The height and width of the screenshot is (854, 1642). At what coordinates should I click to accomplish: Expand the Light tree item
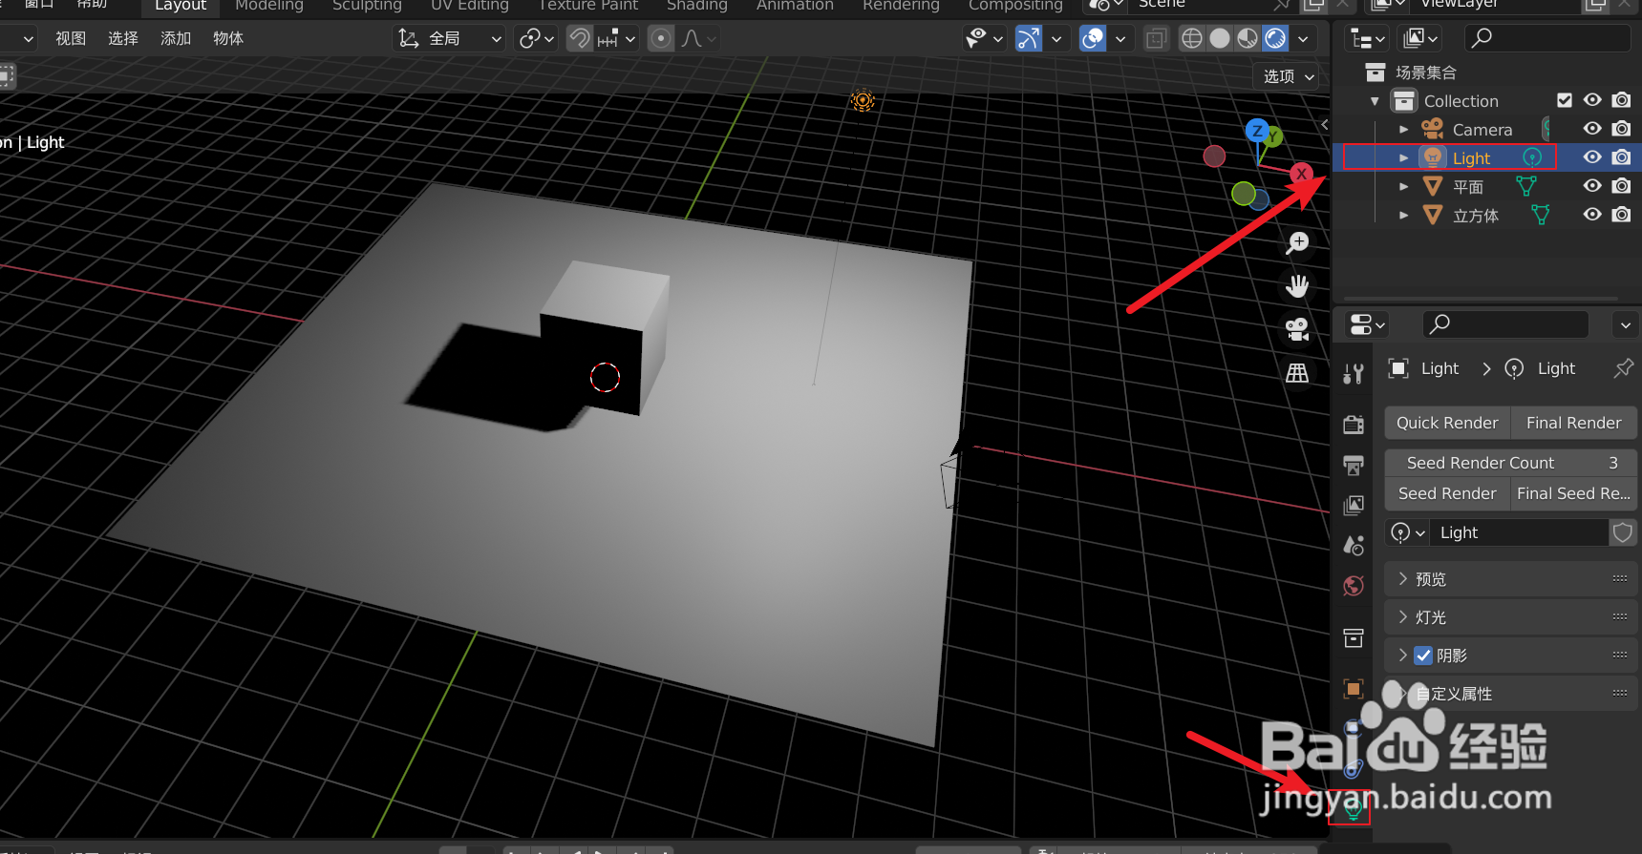tap(1403, 157)
